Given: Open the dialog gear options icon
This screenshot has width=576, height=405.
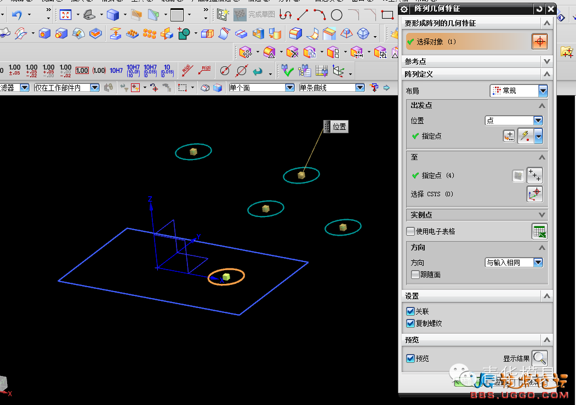Looking at the screenshot, I should click(404, 9).
